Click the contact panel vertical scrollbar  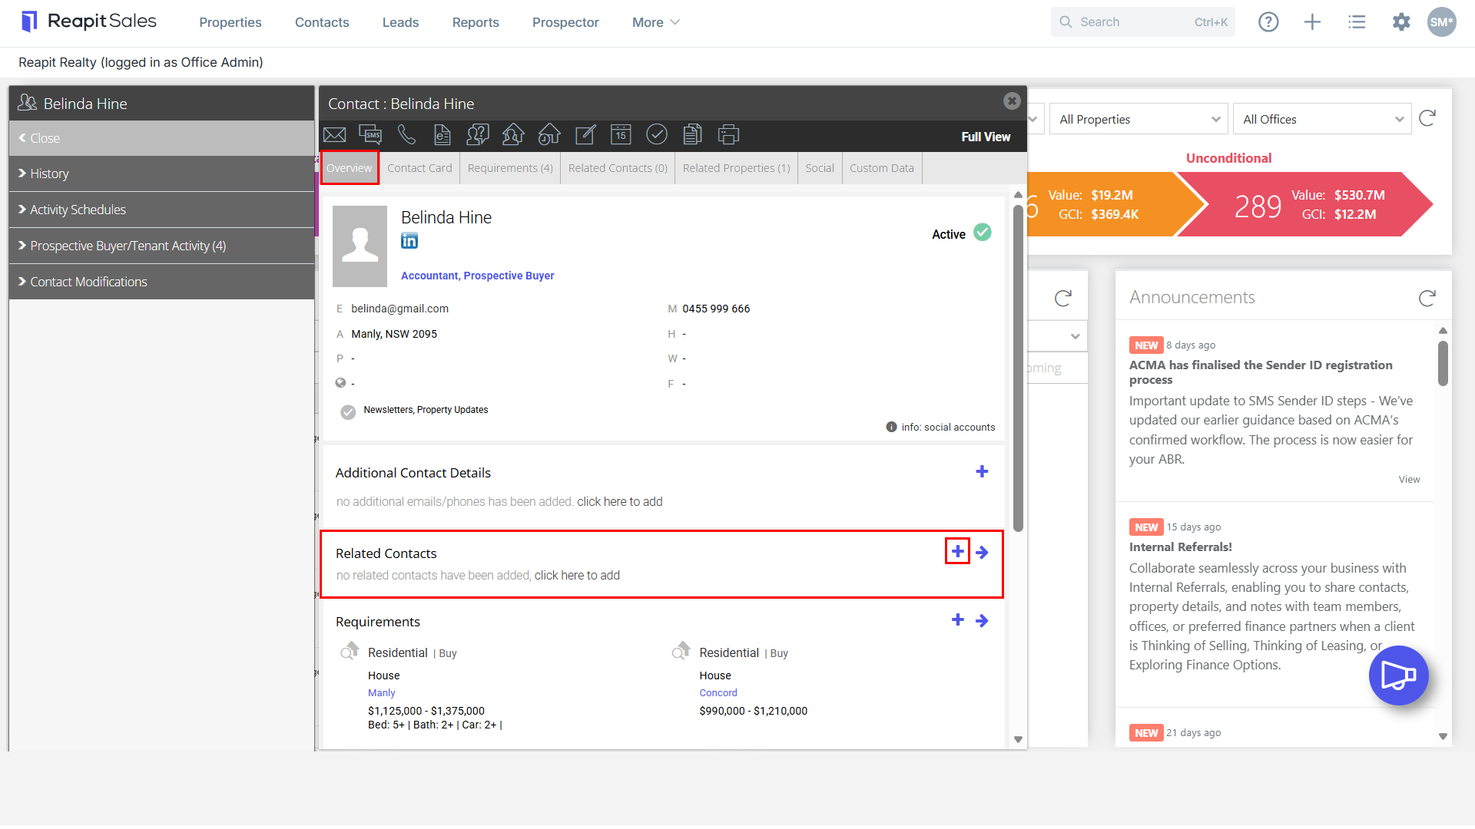click(1018, 368)
